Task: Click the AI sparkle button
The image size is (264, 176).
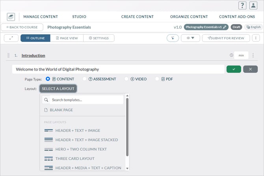Action: point(173,38)
